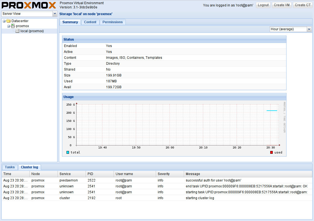Click the Storage 'local' on node title
314x221 pixels.
tap(86, 14)
